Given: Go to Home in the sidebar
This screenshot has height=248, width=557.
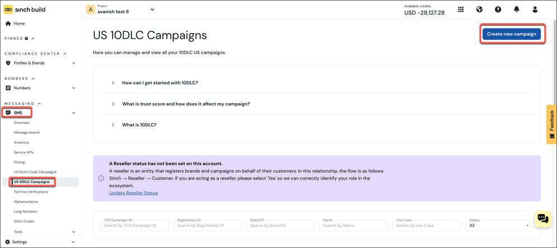Looking at the screenshot, I should coord(19,23).
